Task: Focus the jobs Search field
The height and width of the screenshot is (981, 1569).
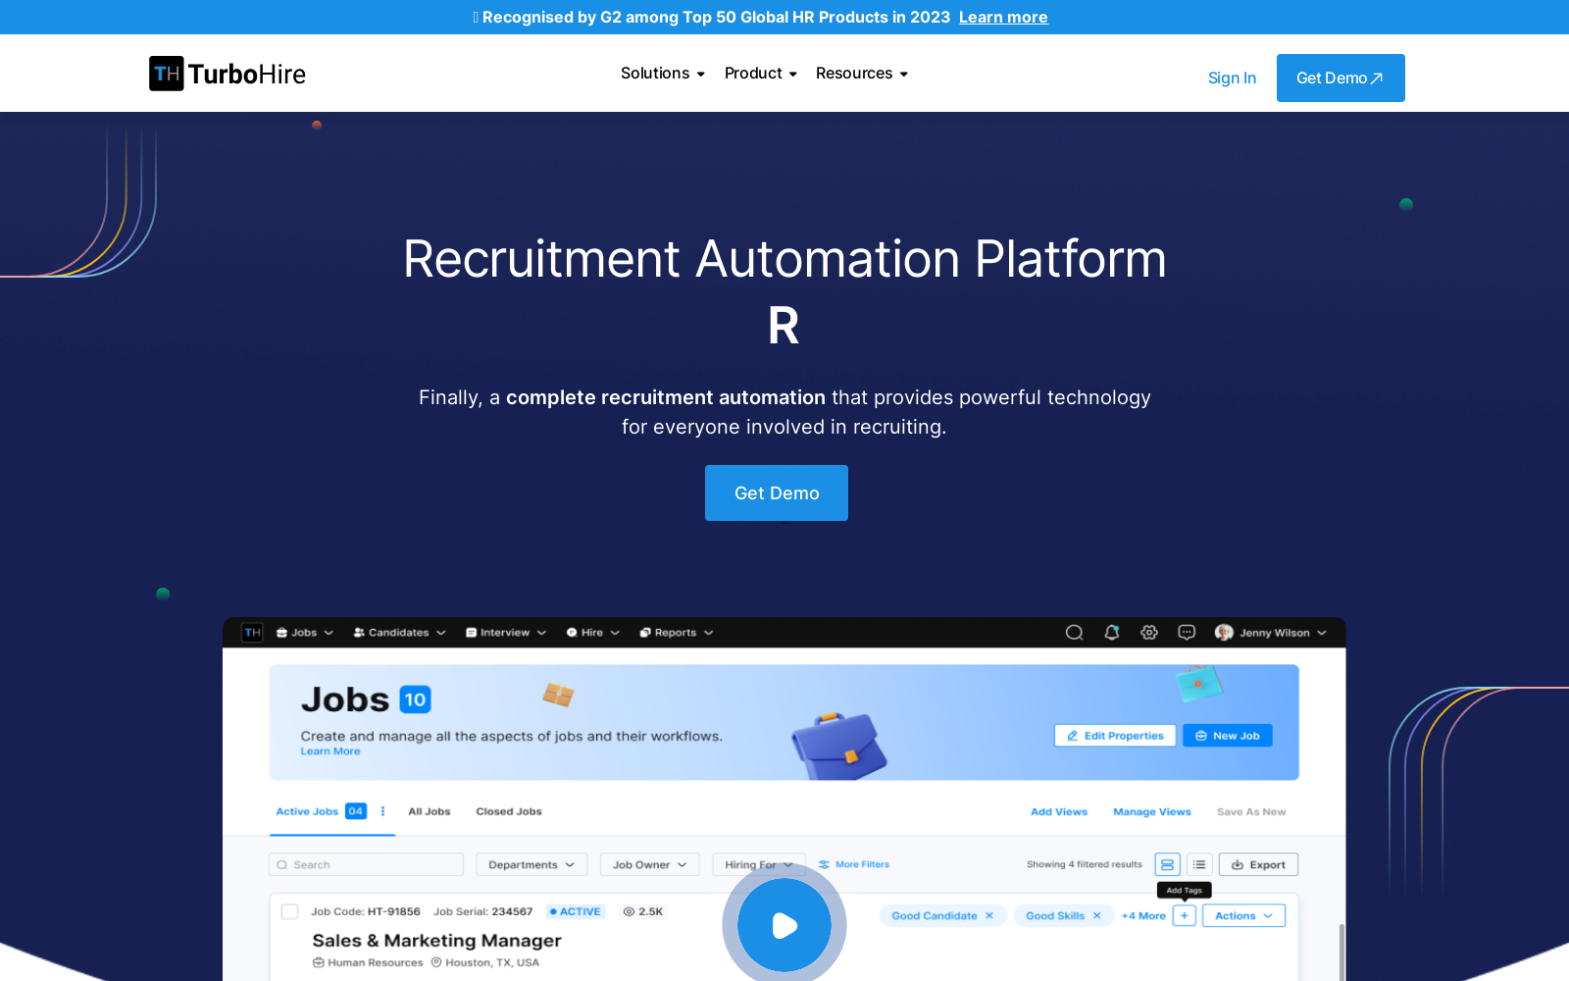Action: [x=367, y=864]
